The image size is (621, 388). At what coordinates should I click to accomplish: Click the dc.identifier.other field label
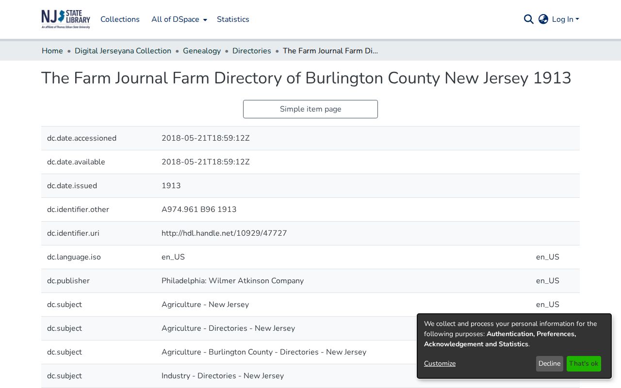[x=78, y=210]
